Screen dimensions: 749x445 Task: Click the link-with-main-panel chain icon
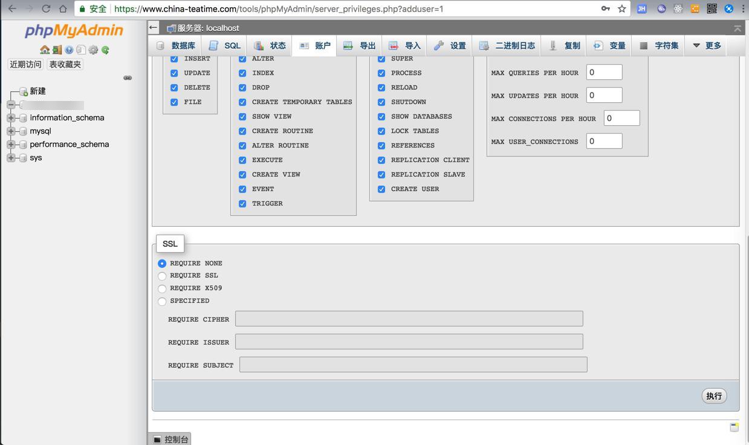pos(128,78)
